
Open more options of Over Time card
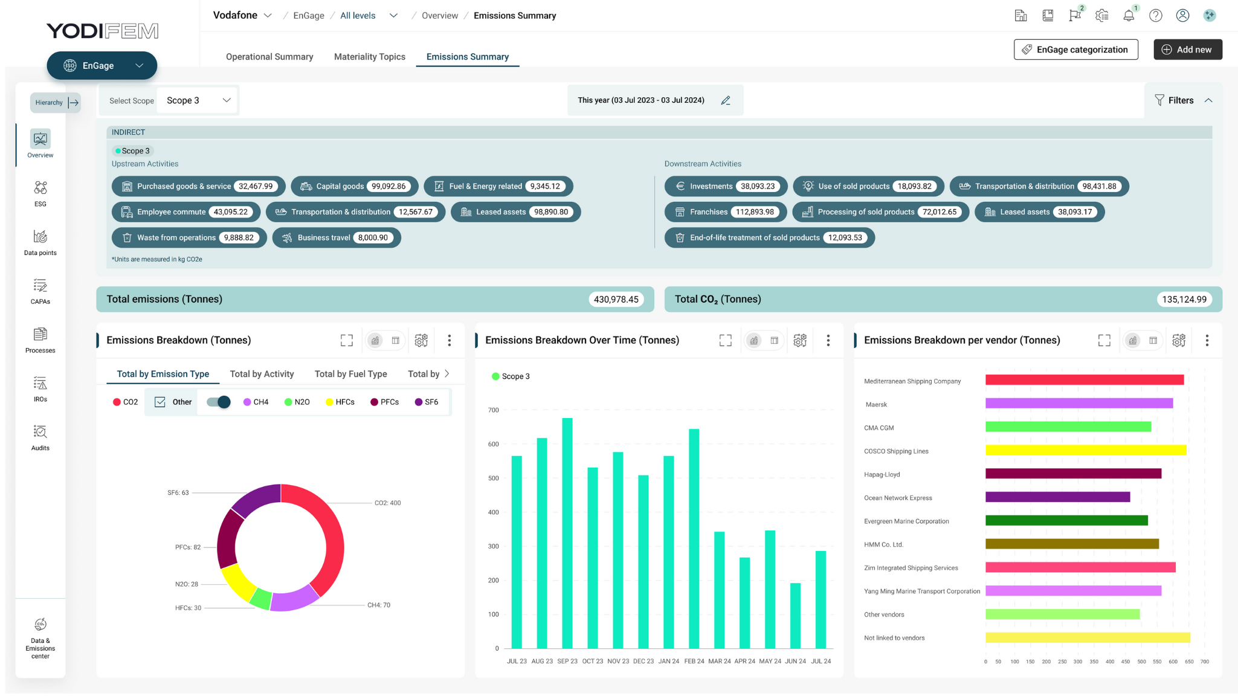(x=828, y=341)
